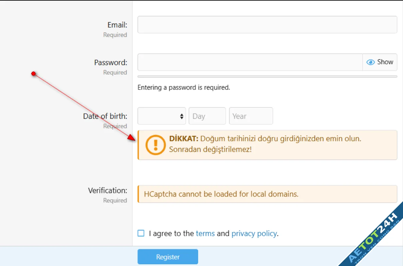Click the Email field label
The width and height of the screenshot is (403, 266).
(x=117, y=25)
